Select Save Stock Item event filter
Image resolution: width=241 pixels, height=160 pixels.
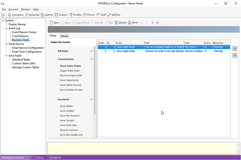coord(68,125)
